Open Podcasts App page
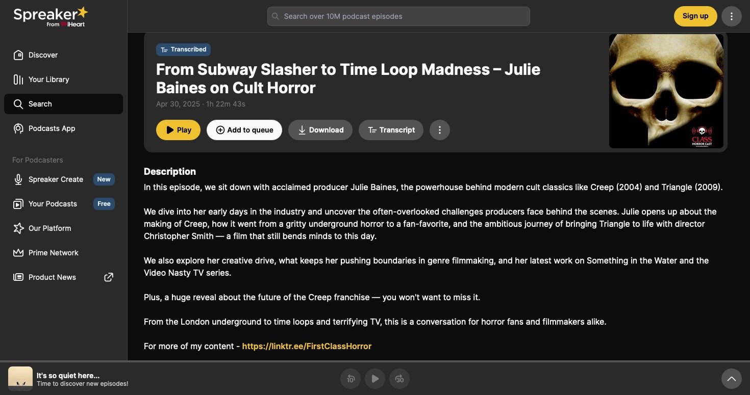The width and height of the screenshot is (750, 395). 63,128
